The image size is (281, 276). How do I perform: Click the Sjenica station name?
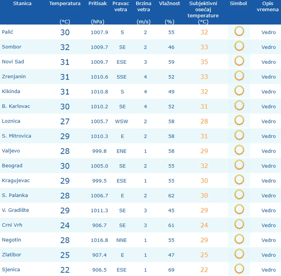tap(11, 270)
